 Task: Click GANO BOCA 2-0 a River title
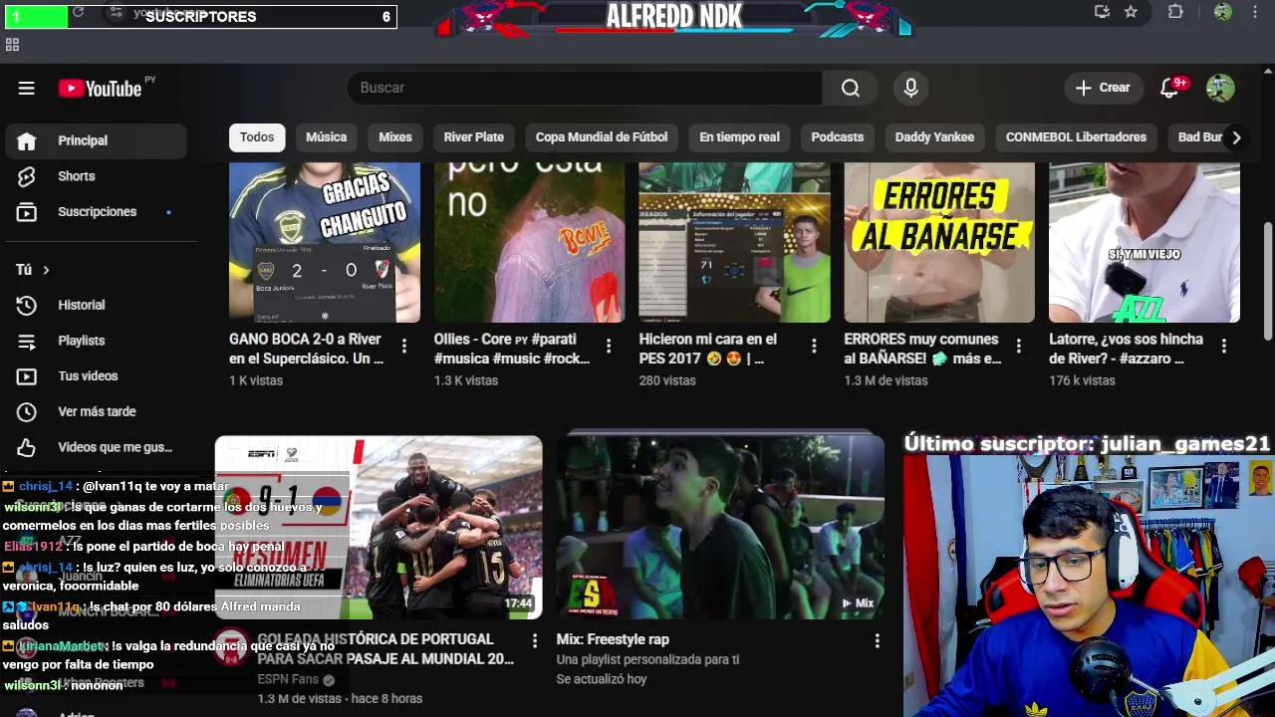coord(306,349)
